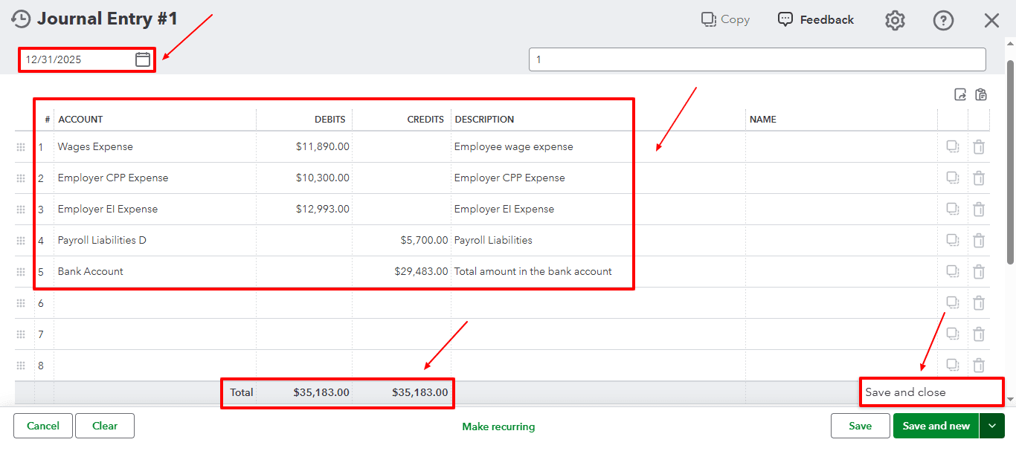Delete the Bank Account line
Image resolution: width=1016 pixels, height=451 pixels.
[979, 272]
